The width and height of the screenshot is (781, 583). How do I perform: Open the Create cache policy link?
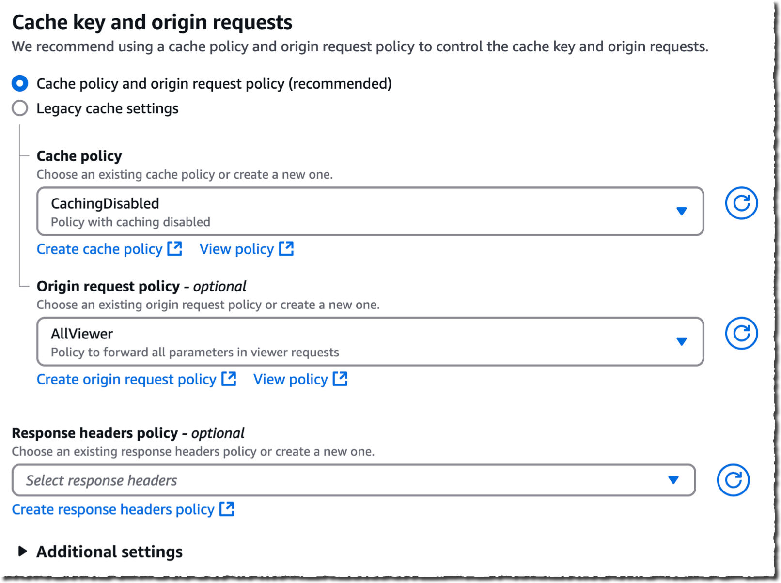pyautogui.click(x=99, y=249)
